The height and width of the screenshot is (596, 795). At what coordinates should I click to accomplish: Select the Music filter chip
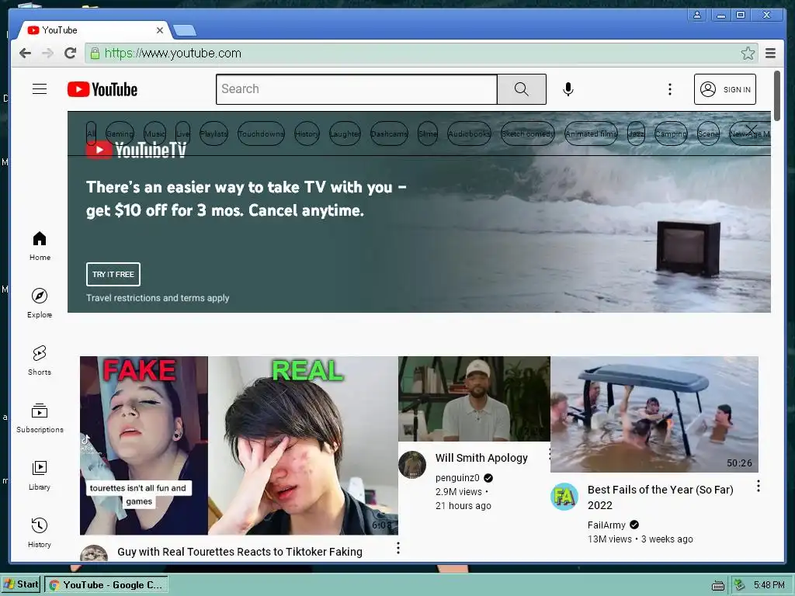[x=154, y=133]
